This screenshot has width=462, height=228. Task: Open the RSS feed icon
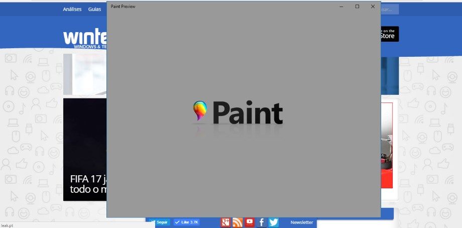[x=238, y=222]
